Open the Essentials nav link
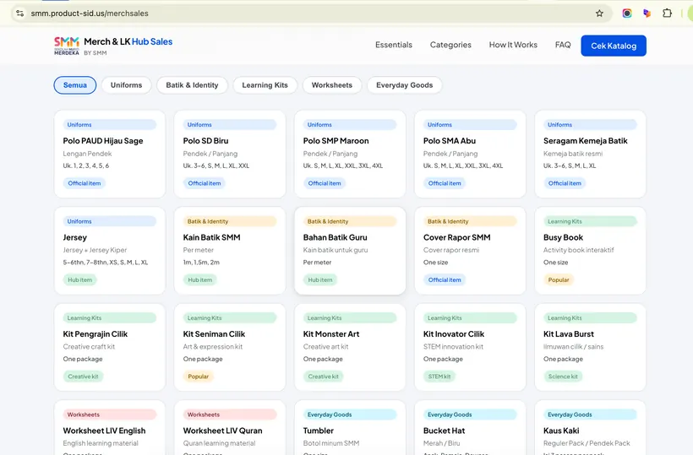Image resolution: width=693 pixels, height=455 pixels. pos(393,45)
